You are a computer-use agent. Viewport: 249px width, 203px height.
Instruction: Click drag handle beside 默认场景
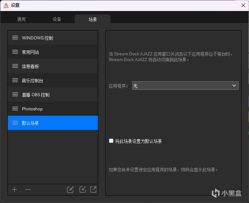(x=15, y=123)
